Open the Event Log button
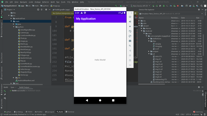207x116 pixels. coord(198,112)
